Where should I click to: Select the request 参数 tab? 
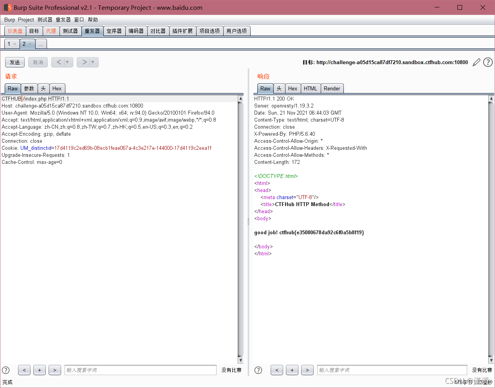tap(29, 88)
